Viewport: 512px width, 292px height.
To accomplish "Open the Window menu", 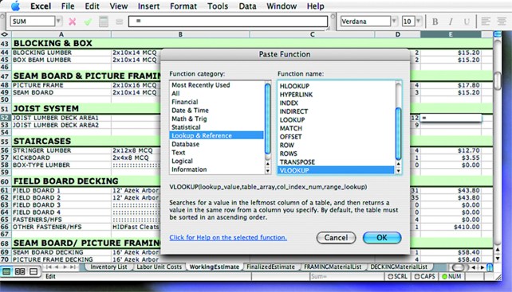I will (282, 6).
